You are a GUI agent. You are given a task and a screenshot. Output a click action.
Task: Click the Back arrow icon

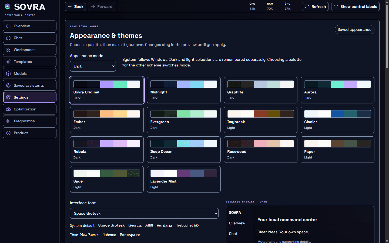tap(70, 6)
